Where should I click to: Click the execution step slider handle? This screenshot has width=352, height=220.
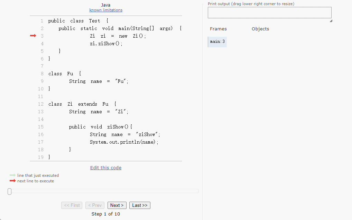tap(9, 191)
